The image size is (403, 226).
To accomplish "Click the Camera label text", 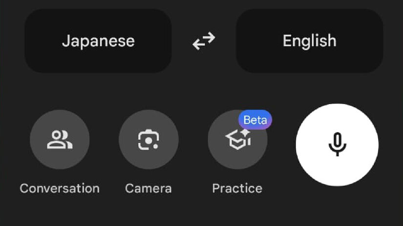I will pyautogui.click(x=148, y=188).
